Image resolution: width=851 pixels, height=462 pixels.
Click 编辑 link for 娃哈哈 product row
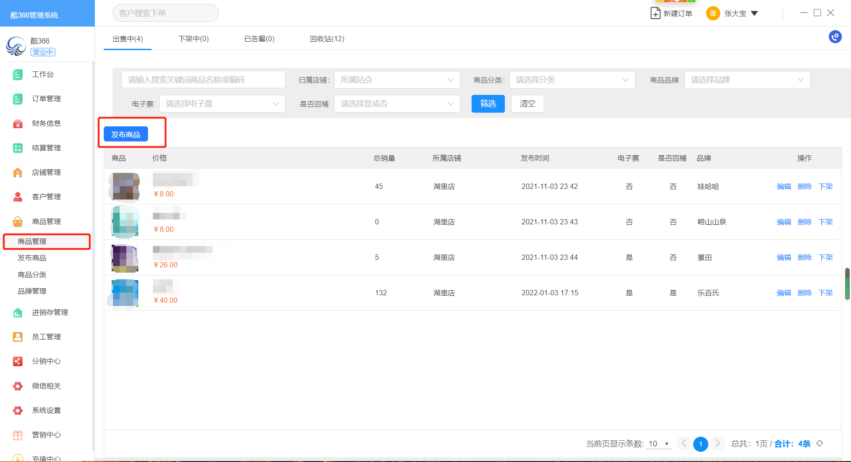784,187
